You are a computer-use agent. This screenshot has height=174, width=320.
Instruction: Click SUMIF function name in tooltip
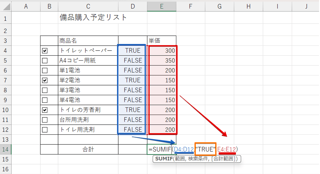164,159
